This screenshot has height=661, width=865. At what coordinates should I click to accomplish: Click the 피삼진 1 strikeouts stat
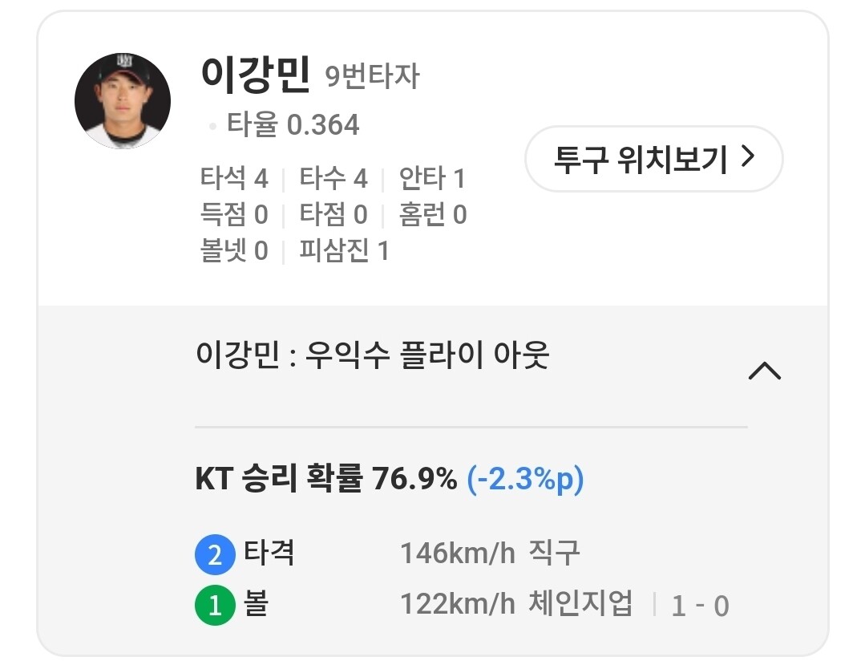click(344, 251)
